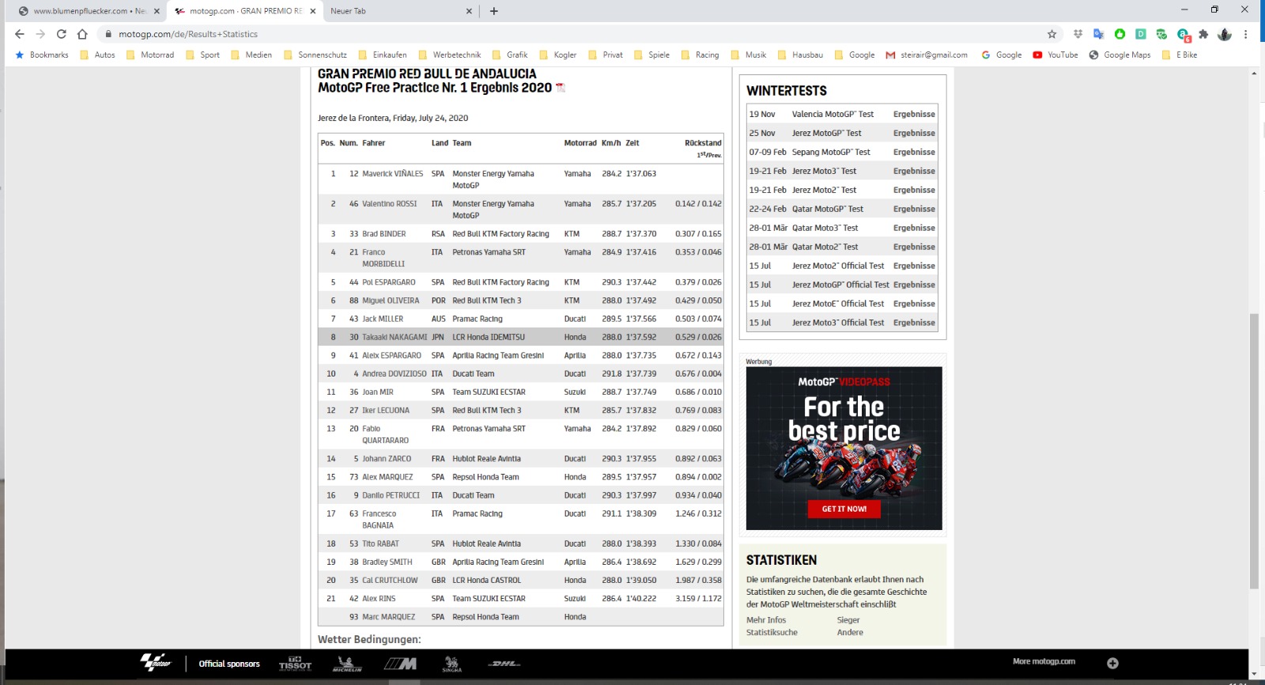Click the page's vertical scrollbar thumb

coord(1253,451)
